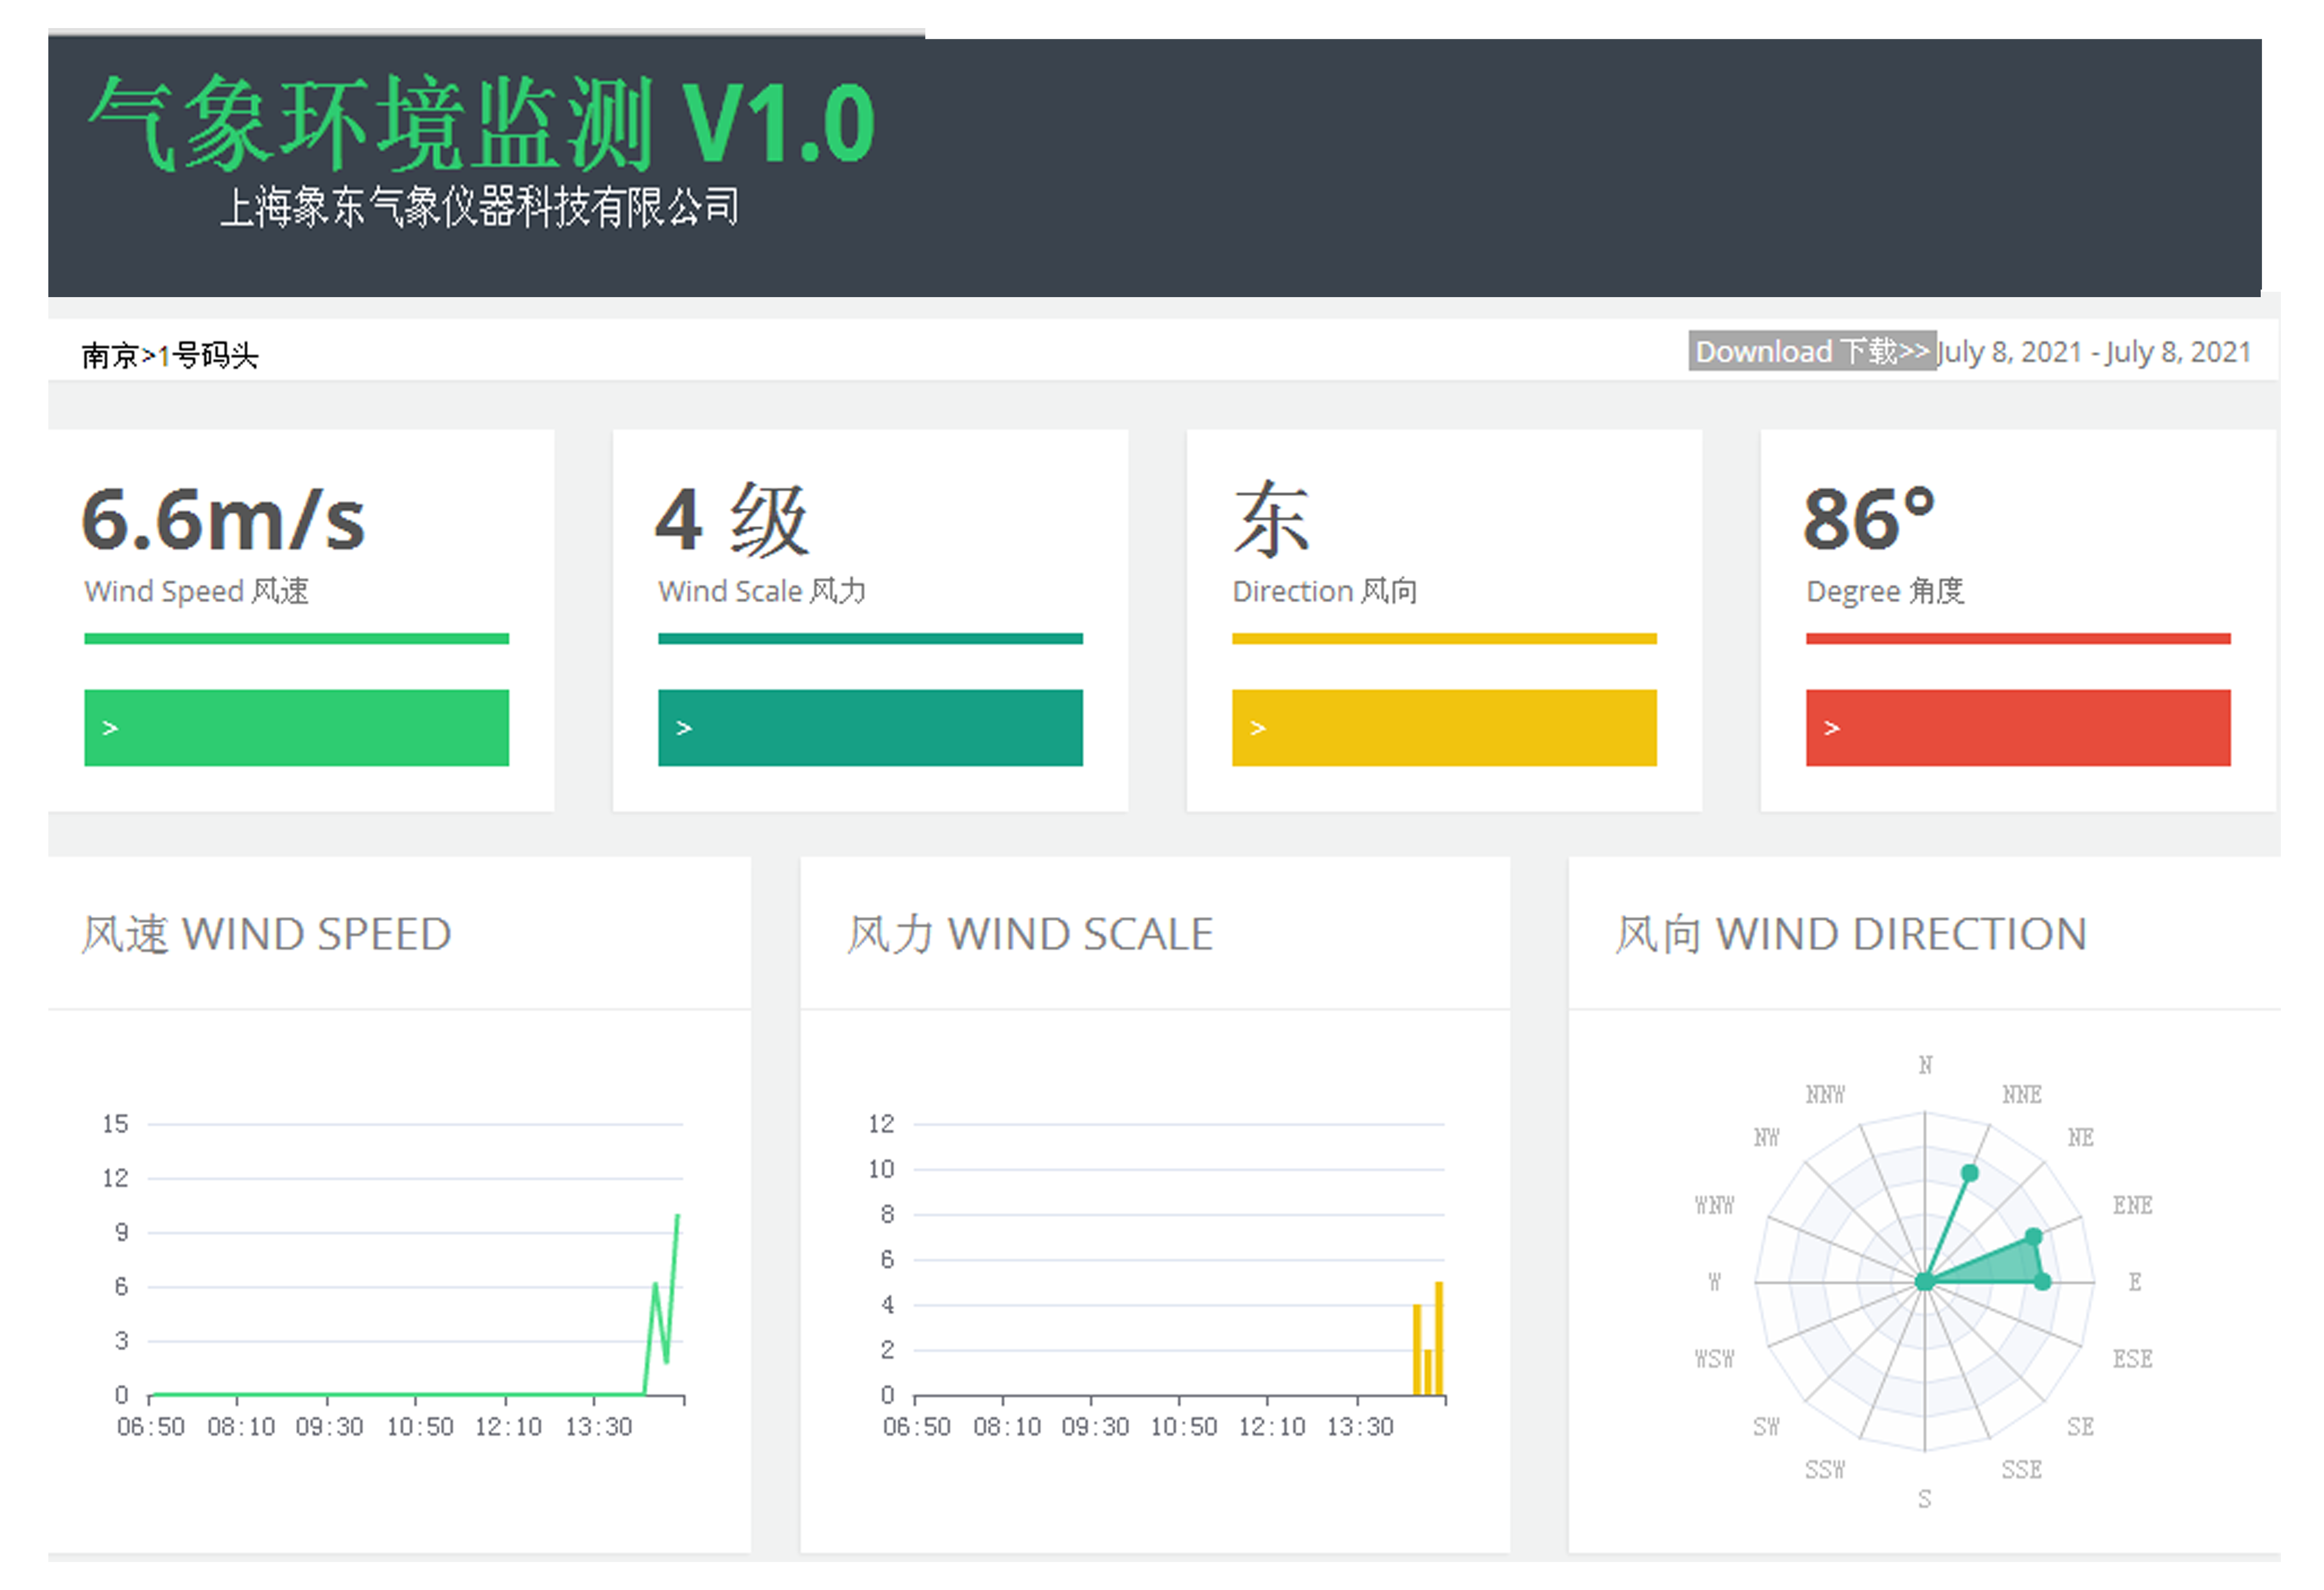2324x1590 pixels.
Task: Open the yellow Direction details bar
Action: [1444, 728]
